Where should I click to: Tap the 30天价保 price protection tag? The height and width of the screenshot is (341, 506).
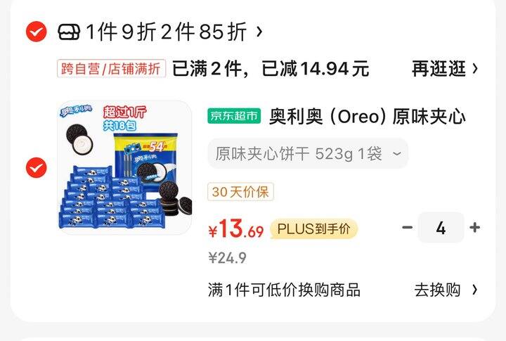[240, 192]
